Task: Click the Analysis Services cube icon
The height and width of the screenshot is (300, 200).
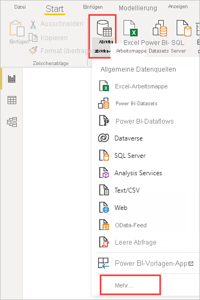Action: point(104,173)
